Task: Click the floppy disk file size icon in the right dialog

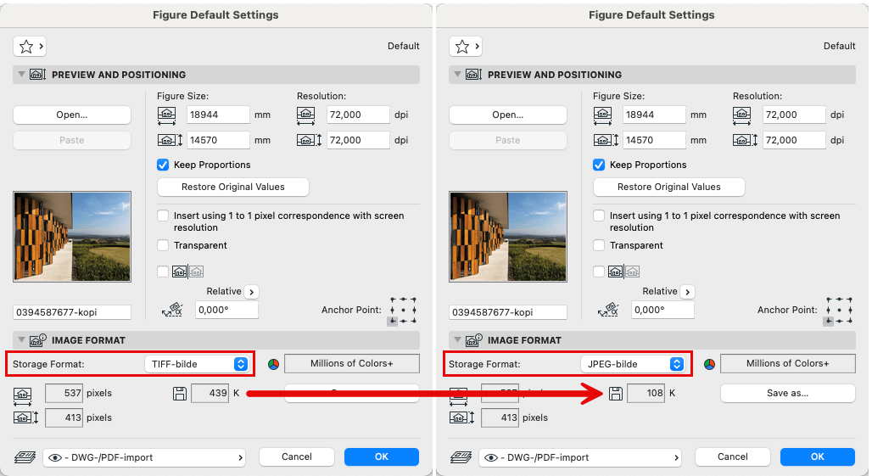Action: (616, 394)
